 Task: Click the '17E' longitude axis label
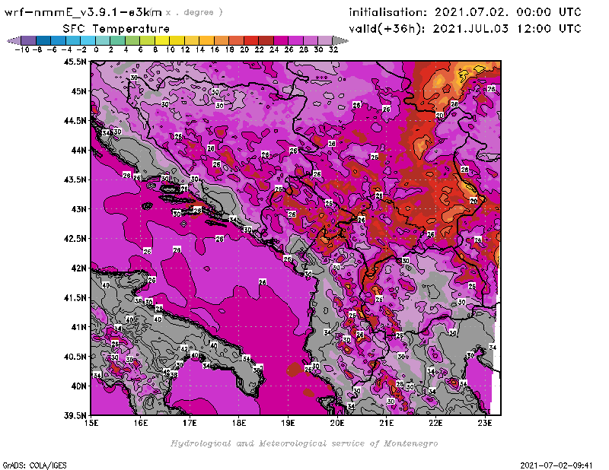(190, 423)
